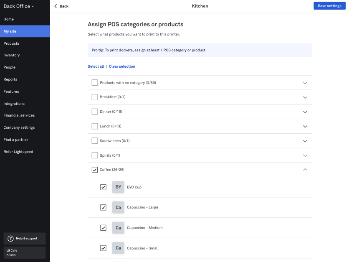The height and width of the screenshot is (262, 349).
Task: Click the Help & support button label
Action: click(26, 238)
